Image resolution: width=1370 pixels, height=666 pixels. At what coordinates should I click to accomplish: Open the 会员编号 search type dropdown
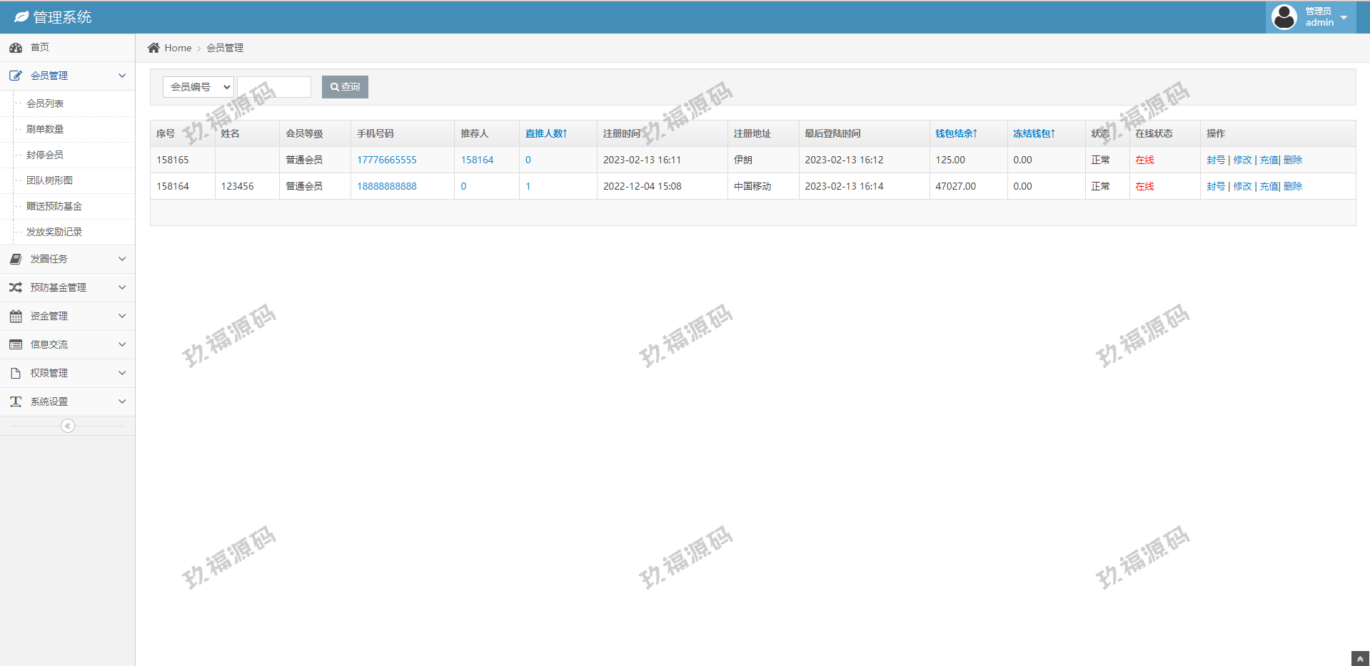point(198,87)
